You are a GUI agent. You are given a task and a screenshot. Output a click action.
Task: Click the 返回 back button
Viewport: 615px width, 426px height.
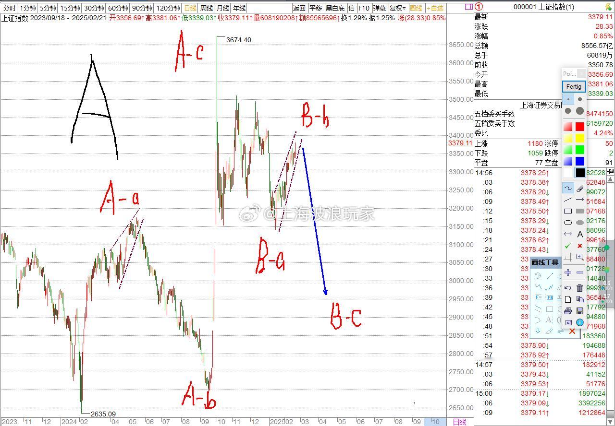coord(299,8)
